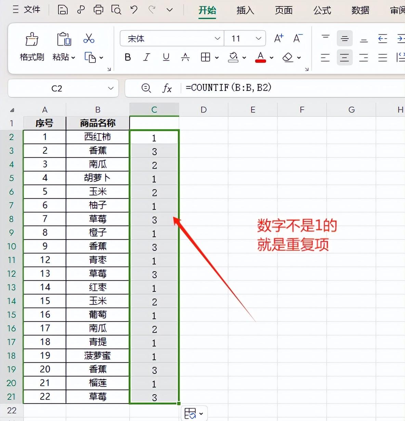Viewport: 405px width, 421px height.
Task: Increase font size with A+ icon
Action: click(279, 38)
